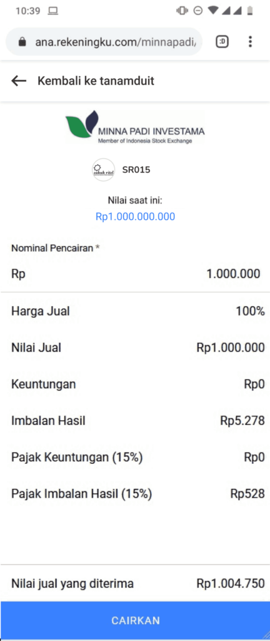270x641 pixels.
Task: Tap the Nilai jual yang diterima amount
Action: pos(231,583)
